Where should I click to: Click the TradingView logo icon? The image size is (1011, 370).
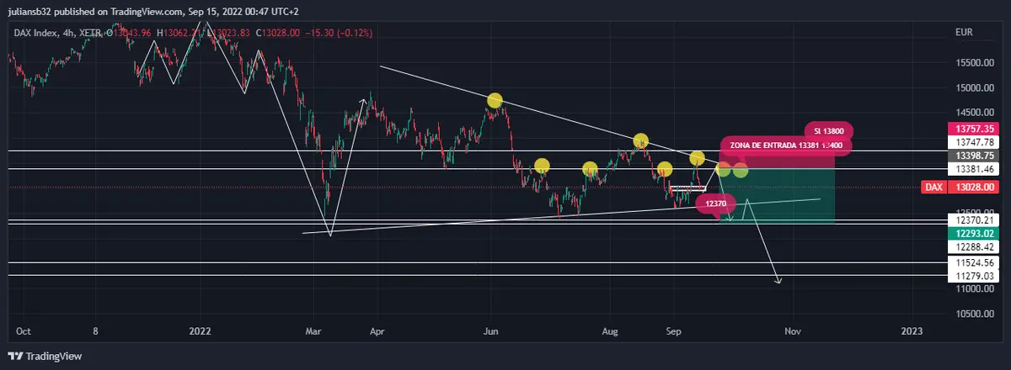16,357
